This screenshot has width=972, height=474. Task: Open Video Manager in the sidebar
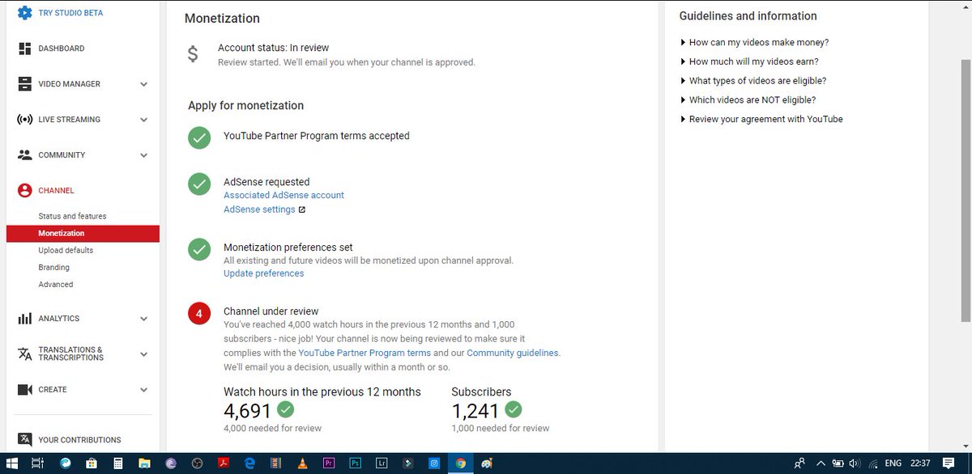pyautogui.click(x=69, y=84)
